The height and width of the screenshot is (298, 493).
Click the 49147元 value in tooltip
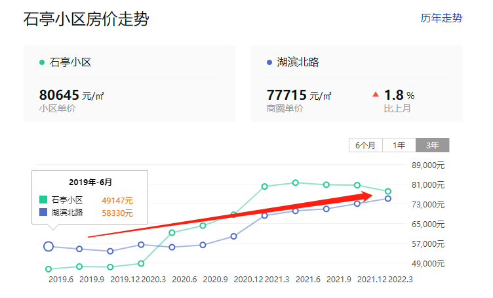[117, 200]
